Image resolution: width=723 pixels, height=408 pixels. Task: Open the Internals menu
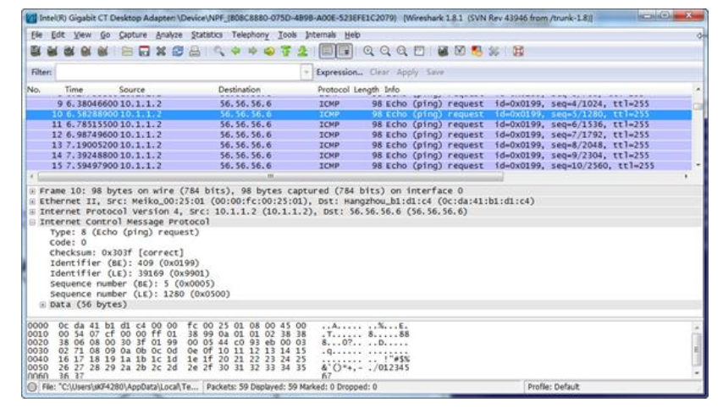point(321,35)
